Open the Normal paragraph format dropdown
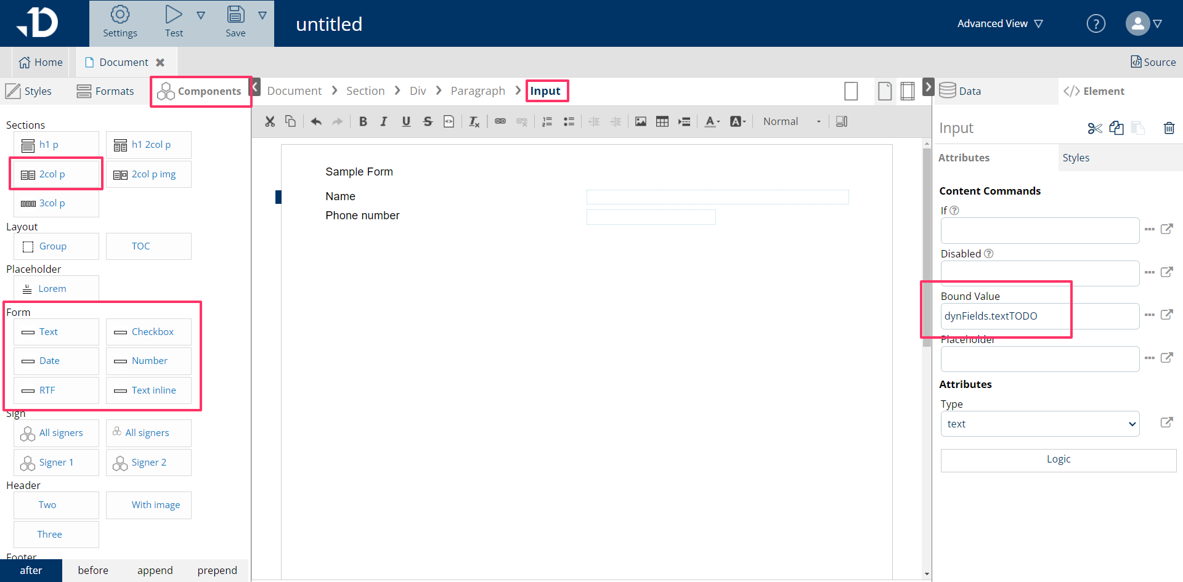 pyautogui.click(x=792, y=121)
